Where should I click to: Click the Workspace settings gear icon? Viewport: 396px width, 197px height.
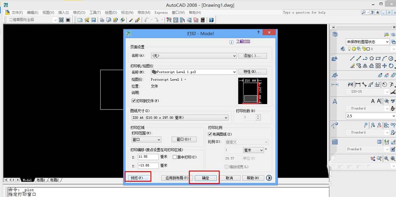pos(61,20)
